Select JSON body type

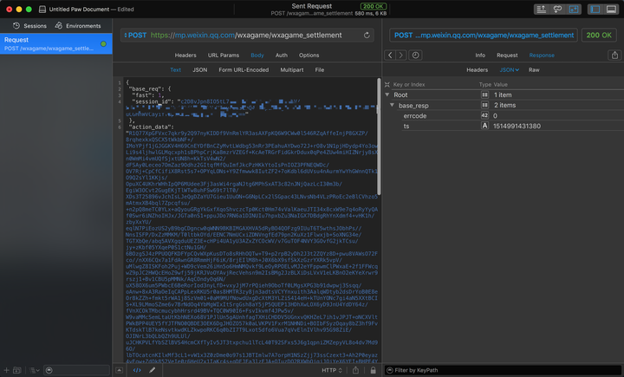click(200, 69)
